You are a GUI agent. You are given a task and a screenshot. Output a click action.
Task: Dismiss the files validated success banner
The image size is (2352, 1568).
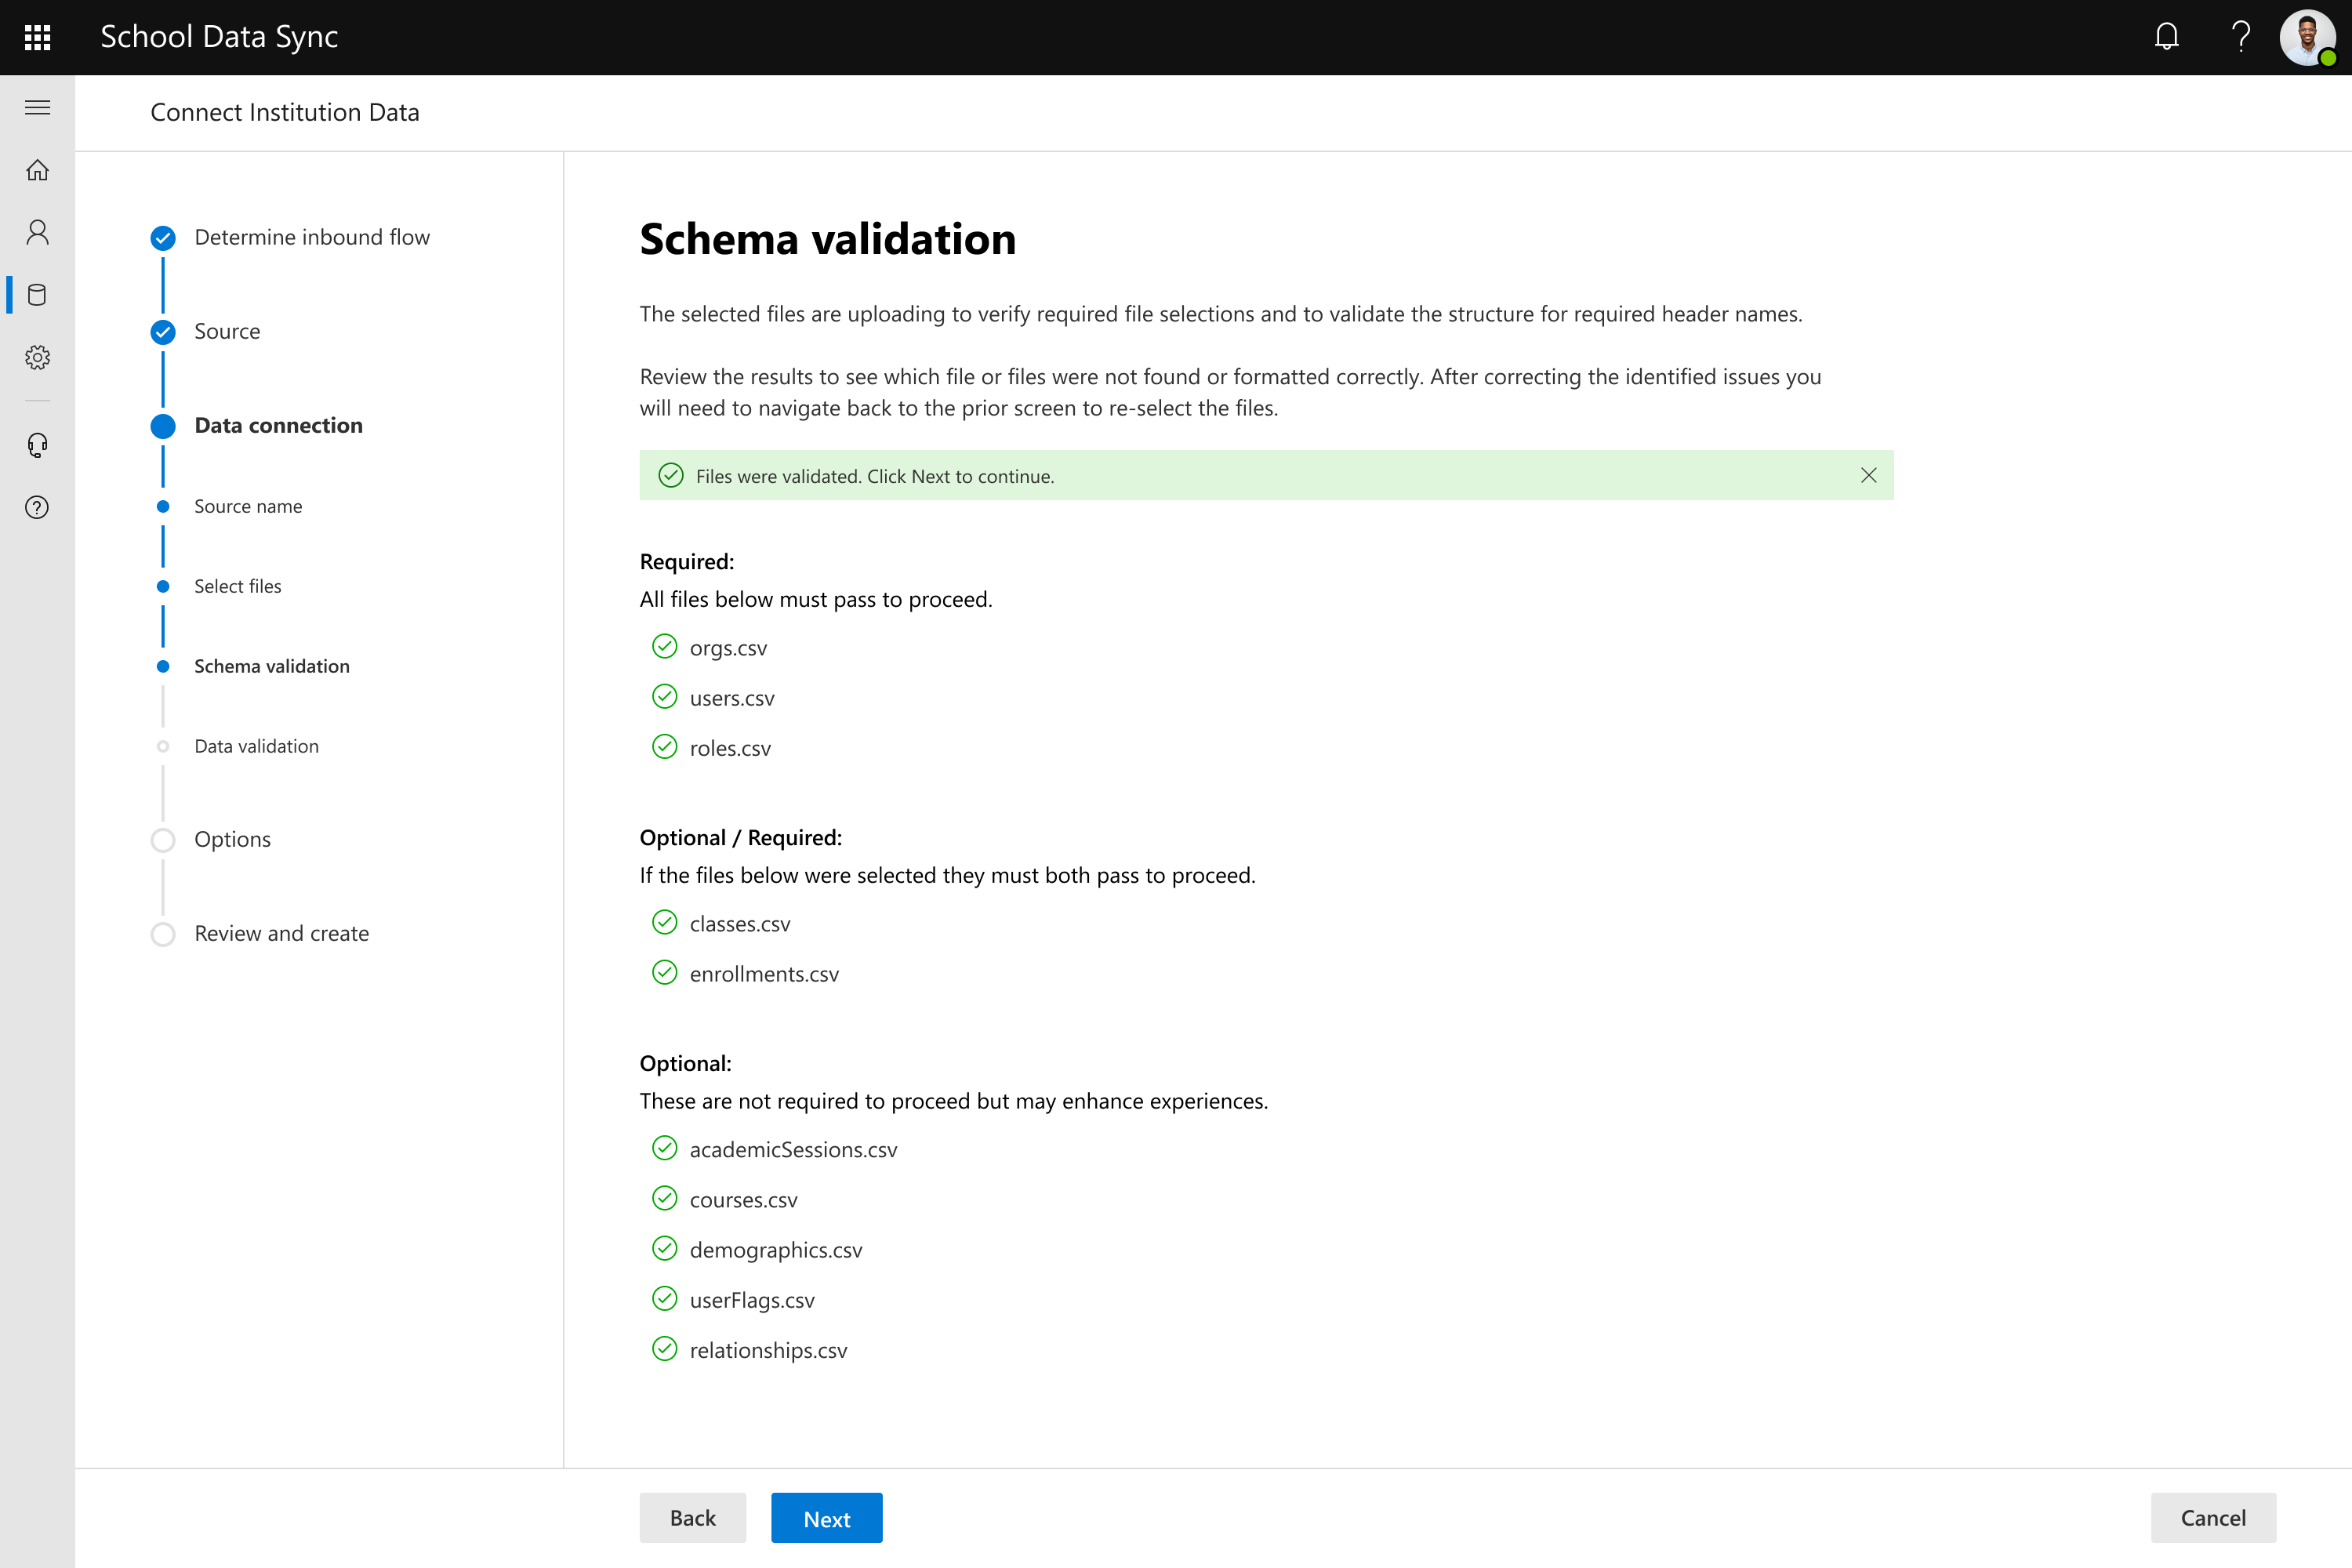[x=1868, y=475]
